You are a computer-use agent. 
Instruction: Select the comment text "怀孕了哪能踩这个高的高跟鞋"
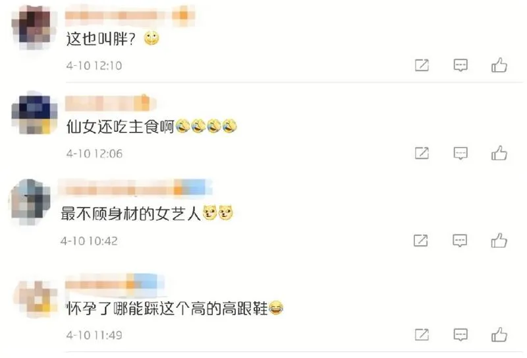(x=167, y=308)
